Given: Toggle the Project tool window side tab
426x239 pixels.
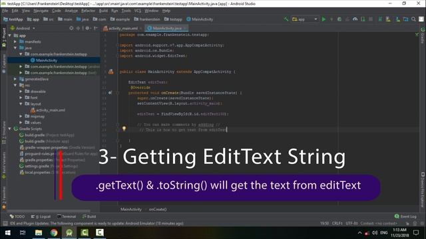Looking at the screenshot, I should (4, 37).
